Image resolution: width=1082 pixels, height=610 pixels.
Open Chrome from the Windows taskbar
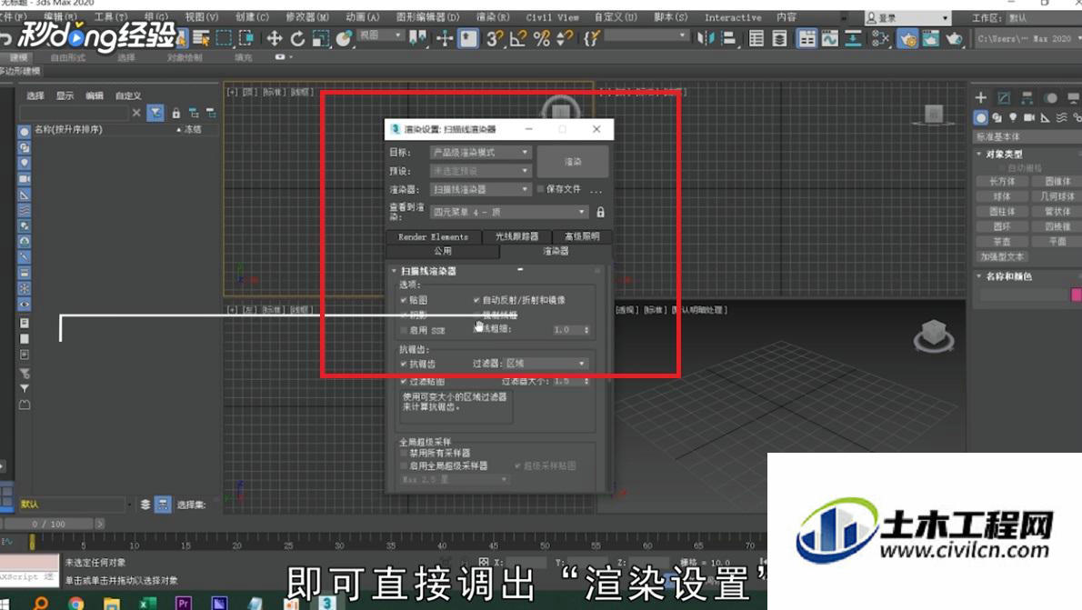(x=75, y=603)
